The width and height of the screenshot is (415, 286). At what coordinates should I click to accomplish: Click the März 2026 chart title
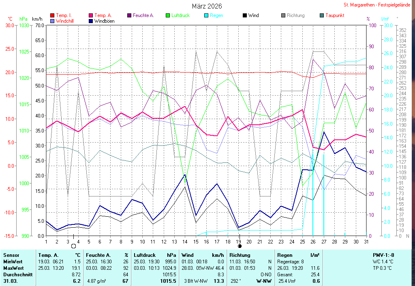(x=207, y=6)
